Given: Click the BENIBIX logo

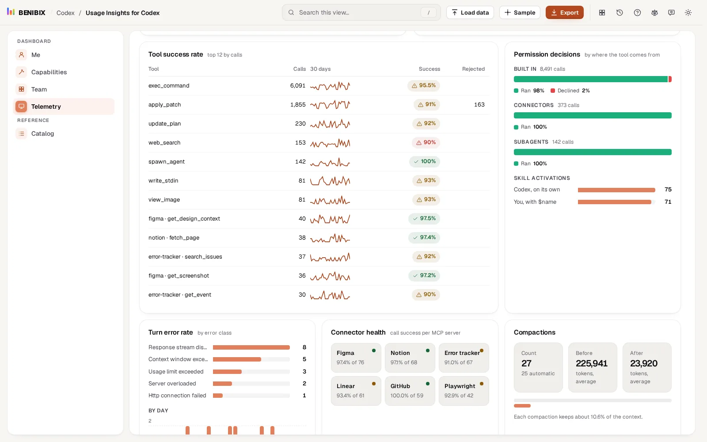Looking at the screenshot, I should (26, 12).
